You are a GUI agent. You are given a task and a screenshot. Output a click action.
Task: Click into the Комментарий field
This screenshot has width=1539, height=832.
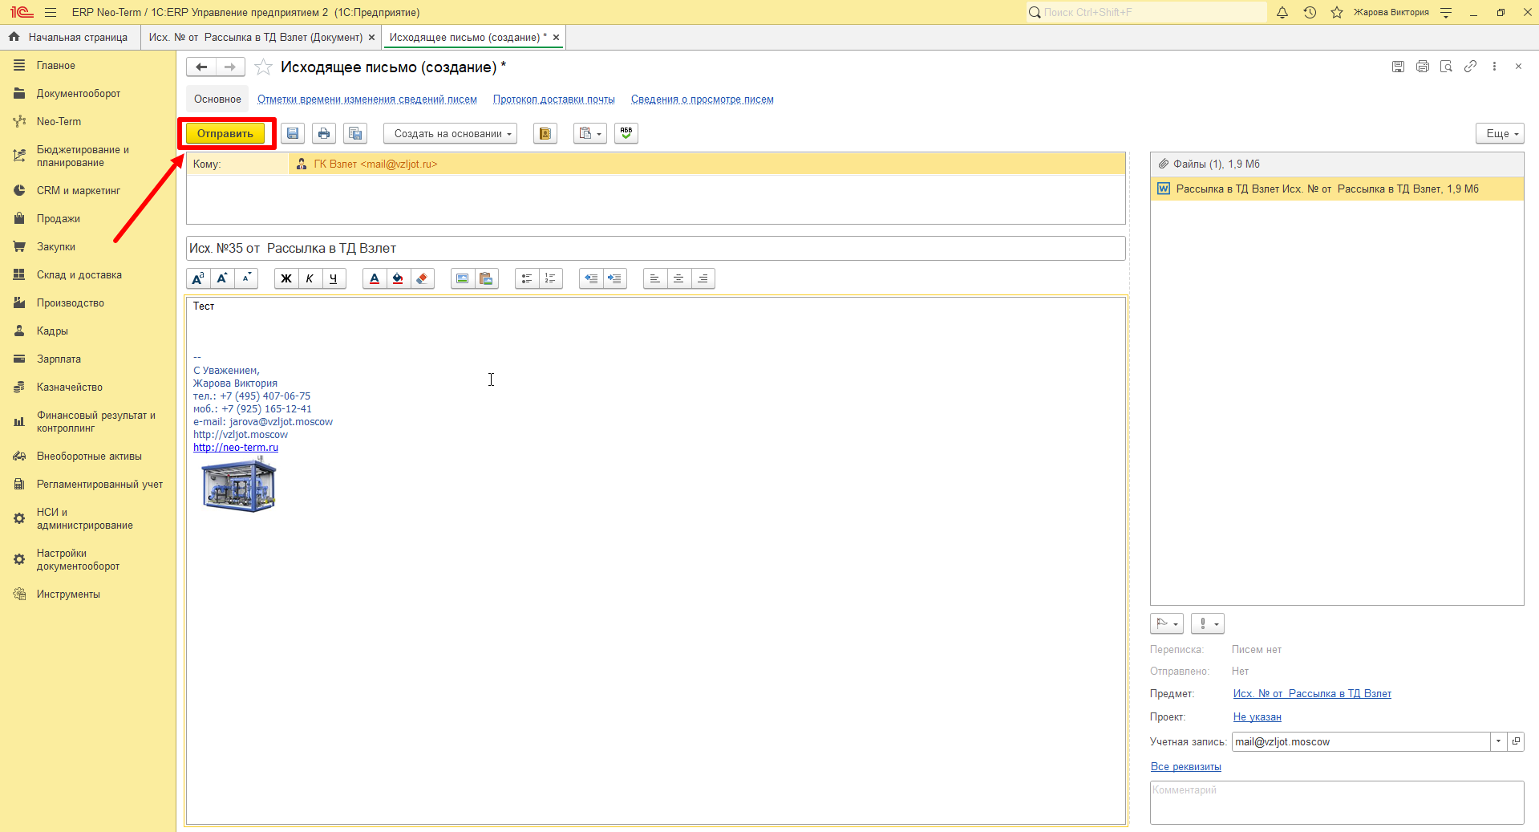pos(1337,802)
